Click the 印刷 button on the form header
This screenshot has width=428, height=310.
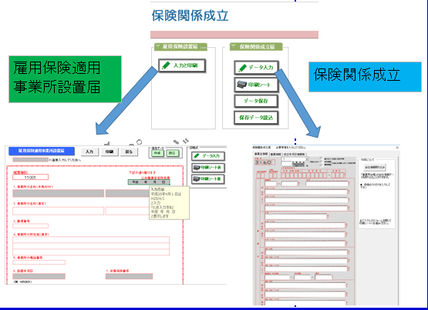110,152
